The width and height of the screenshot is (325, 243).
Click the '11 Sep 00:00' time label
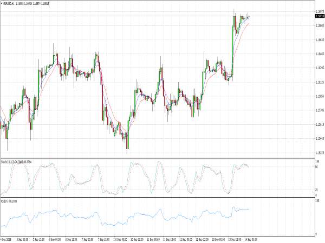pos(153,239)
